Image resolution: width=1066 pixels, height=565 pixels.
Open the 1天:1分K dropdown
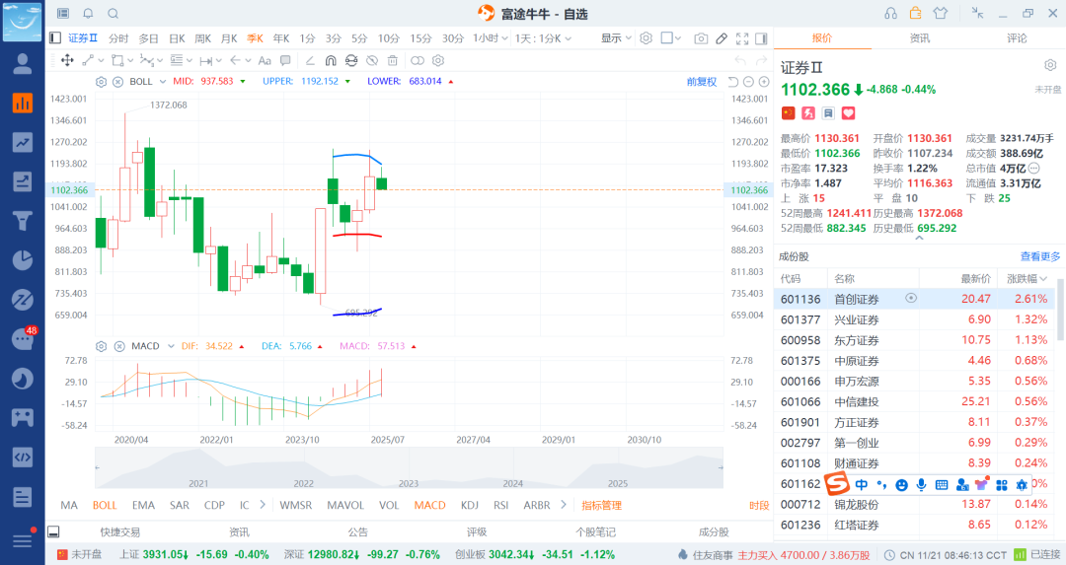543,38
